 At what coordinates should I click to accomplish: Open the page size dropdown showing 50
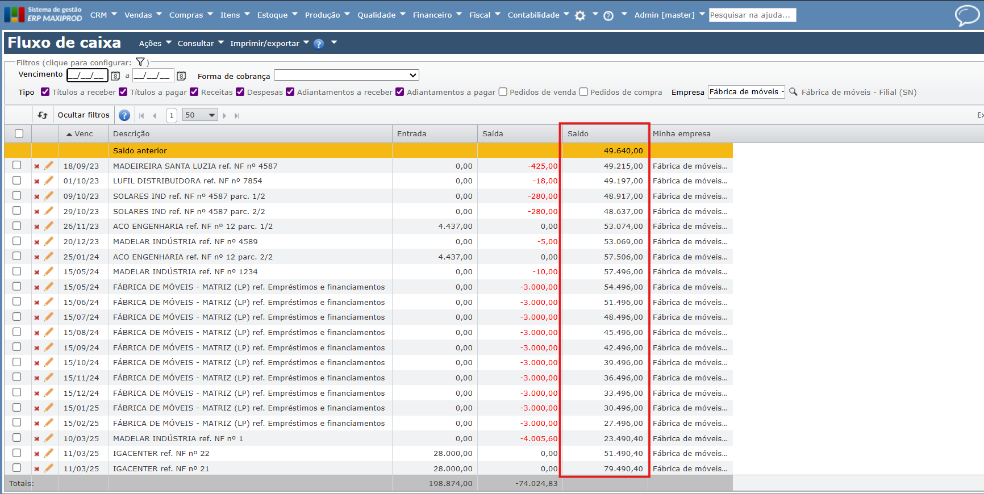pos(200,115)
